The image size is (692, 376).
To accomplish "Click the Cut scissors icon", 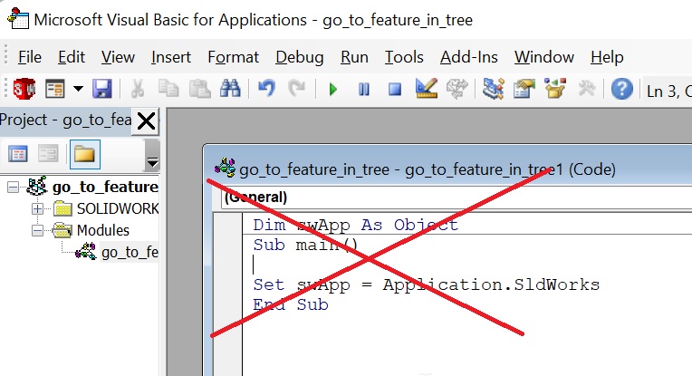I will [x=138, y=89].
